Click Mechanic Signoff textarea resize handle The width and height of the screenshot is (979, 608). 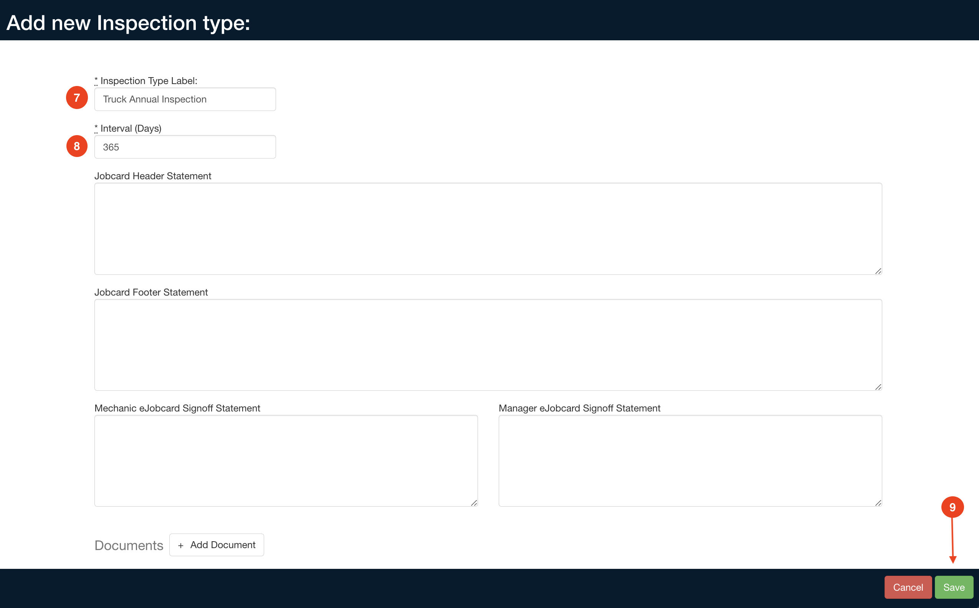pyautogui.click(x=474, y=503)
